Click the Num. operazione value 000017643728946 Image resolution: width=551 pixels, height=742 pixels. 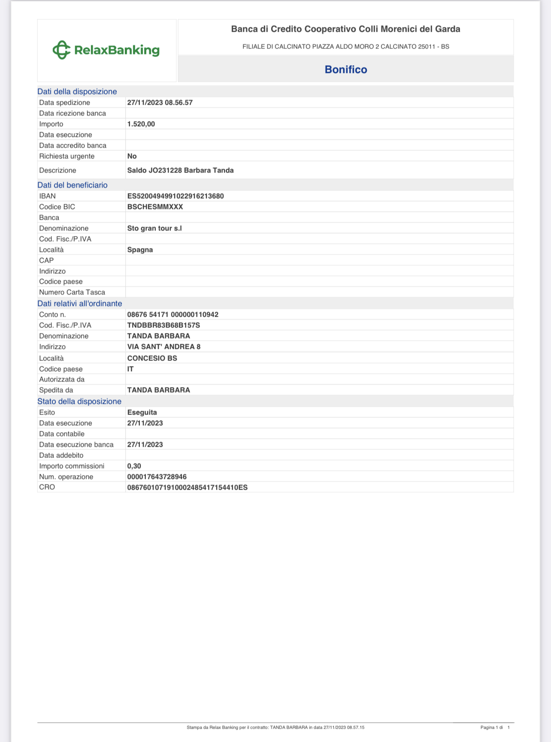pos(157,477)
